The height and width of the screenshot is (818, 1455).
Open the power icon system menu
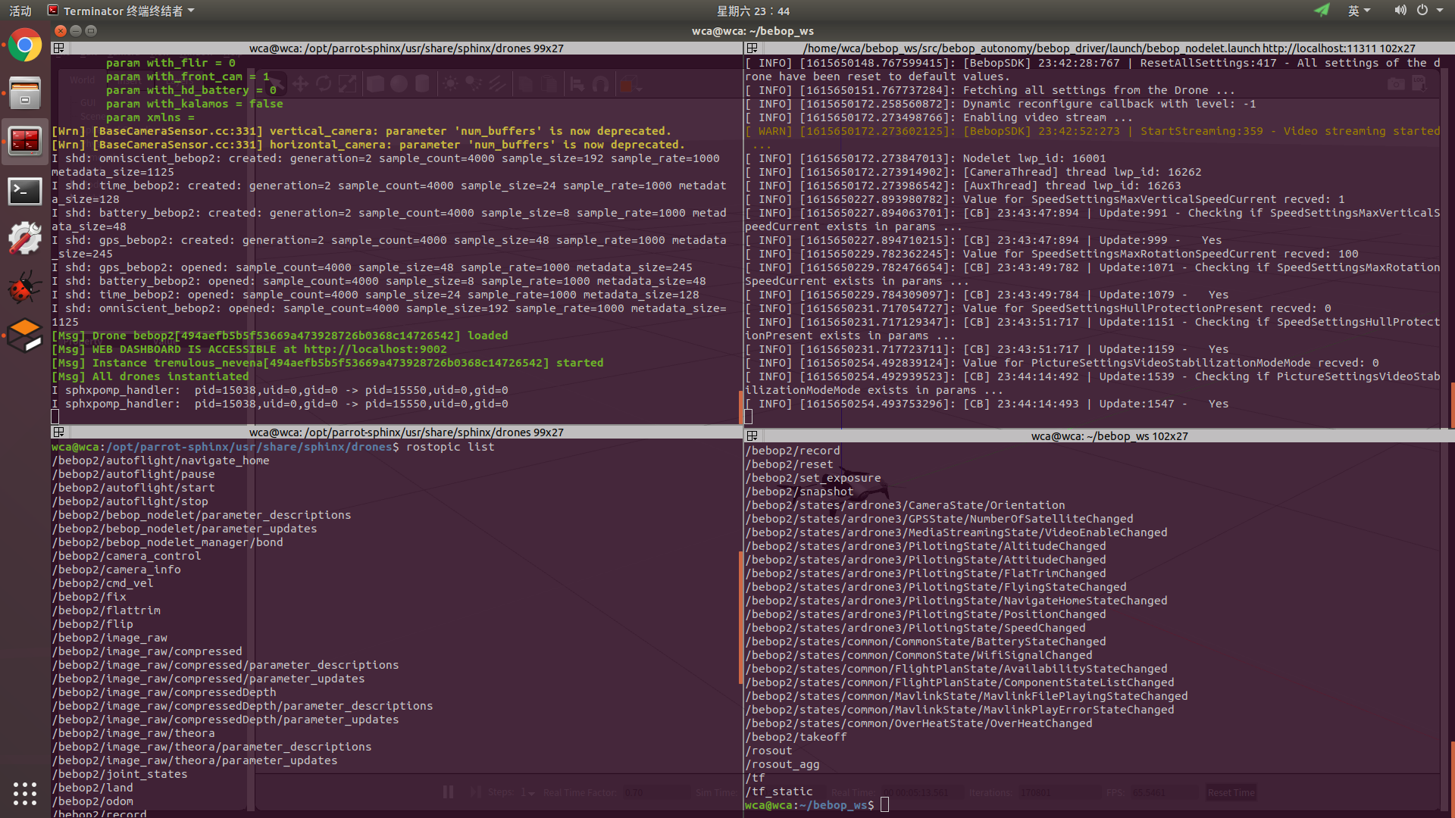(x=1422, y=10)
